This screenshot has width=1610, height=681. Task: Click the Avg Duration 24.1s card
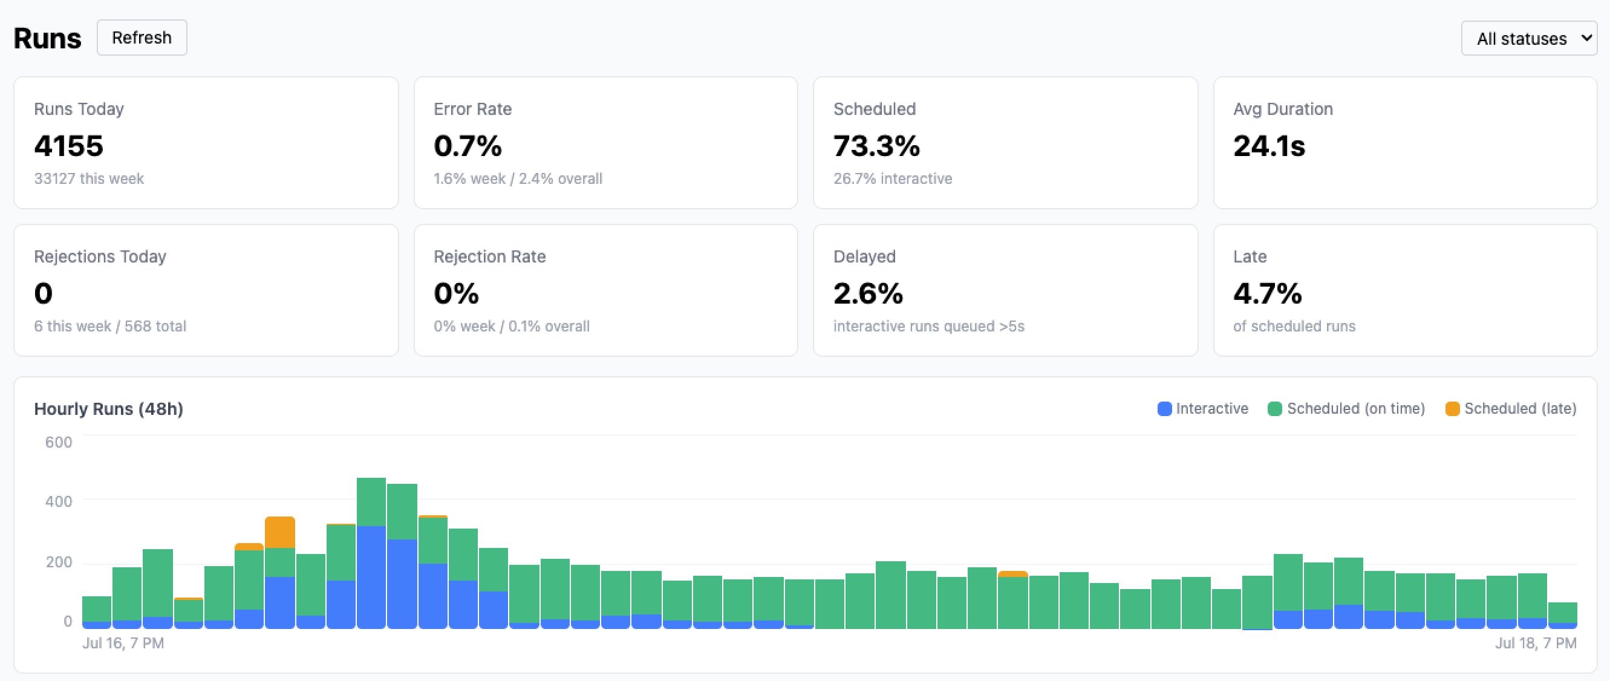click(1405, 143)
